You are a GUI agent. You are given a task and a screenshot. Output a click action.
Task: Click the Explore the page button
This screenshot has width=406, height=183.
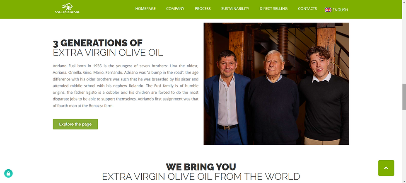coord(75,124)
